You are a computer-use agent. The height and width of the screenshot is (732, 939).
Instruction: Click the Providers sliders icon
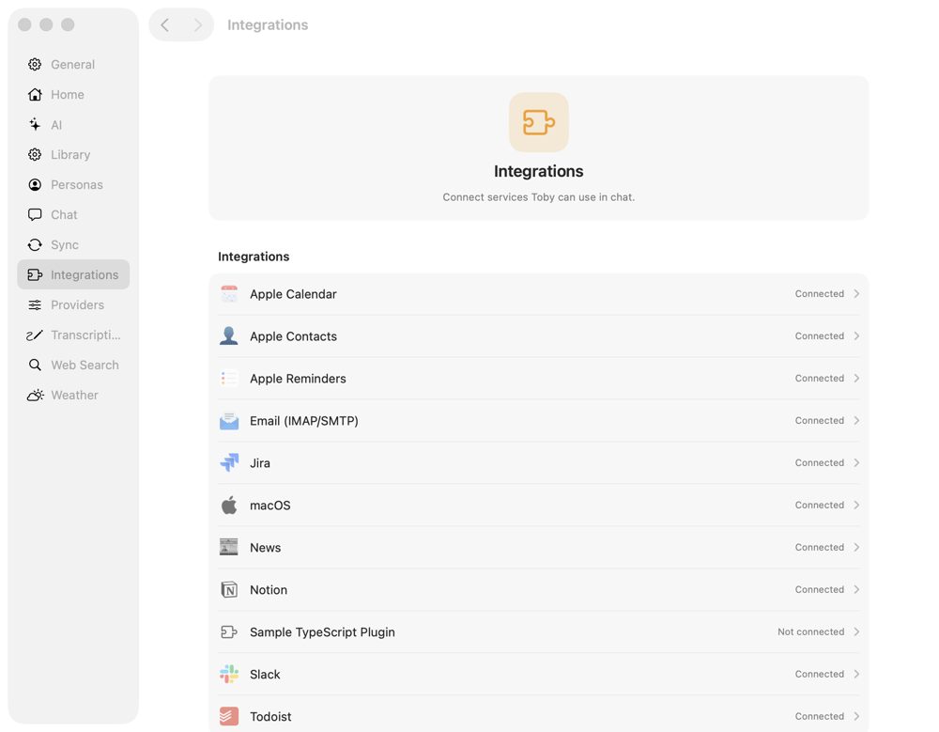35,304
